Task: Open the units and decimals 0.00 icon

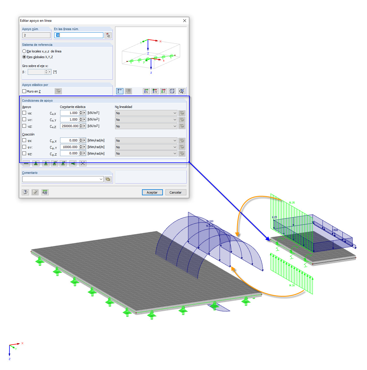Action: tap(45, 192)
